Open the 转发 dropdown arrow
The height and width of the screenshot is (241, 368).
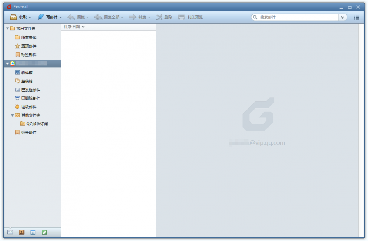tap(149, 18)
